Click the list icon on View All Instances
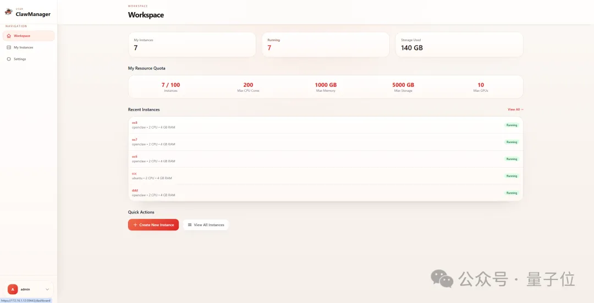The width and height of the screenshot is (594, 303). click(190, 225)
